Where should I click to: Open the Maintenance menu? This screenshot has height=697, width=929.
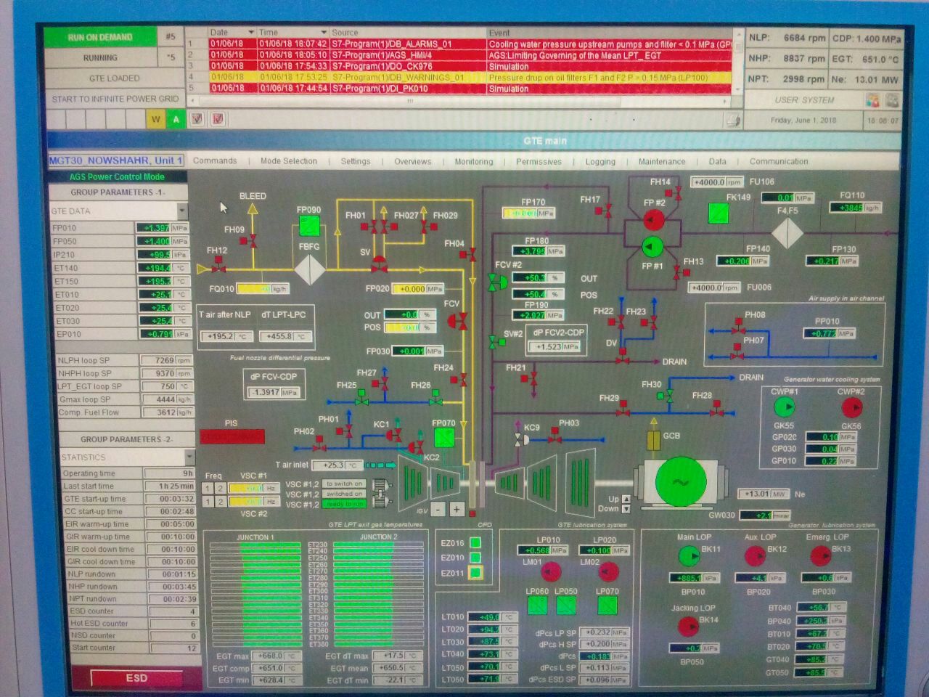pos(661,162)
